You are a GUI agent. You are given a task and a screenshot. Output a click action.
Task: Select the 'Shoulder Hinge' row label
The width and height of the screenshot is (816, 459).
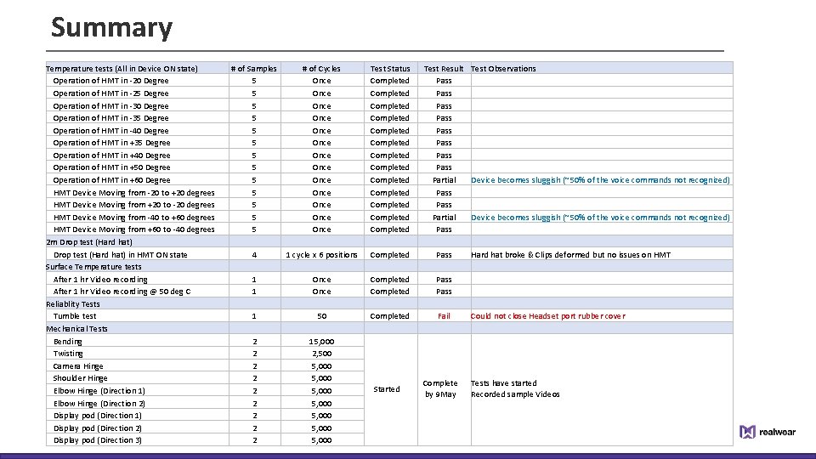point(80,377)
